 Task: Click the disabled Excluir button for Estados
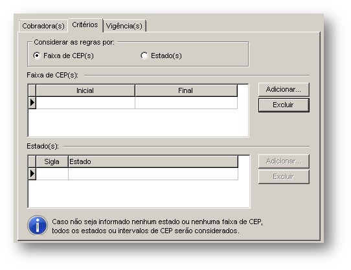click(284, 176)
